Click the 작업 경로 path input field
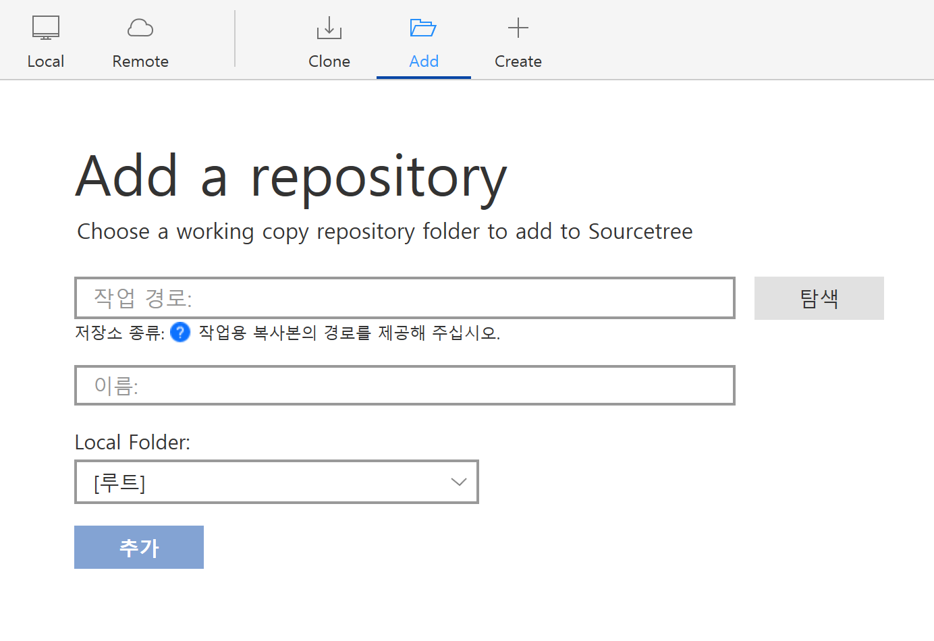934x641 pixels. 405,298
